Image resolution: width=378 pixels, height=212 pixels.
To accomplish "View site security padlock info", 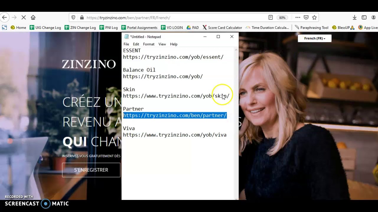I will 82,18.
